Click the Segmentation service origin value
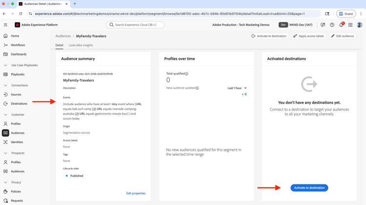The width and height of the screenshot is (366, 205). (76, 133)
